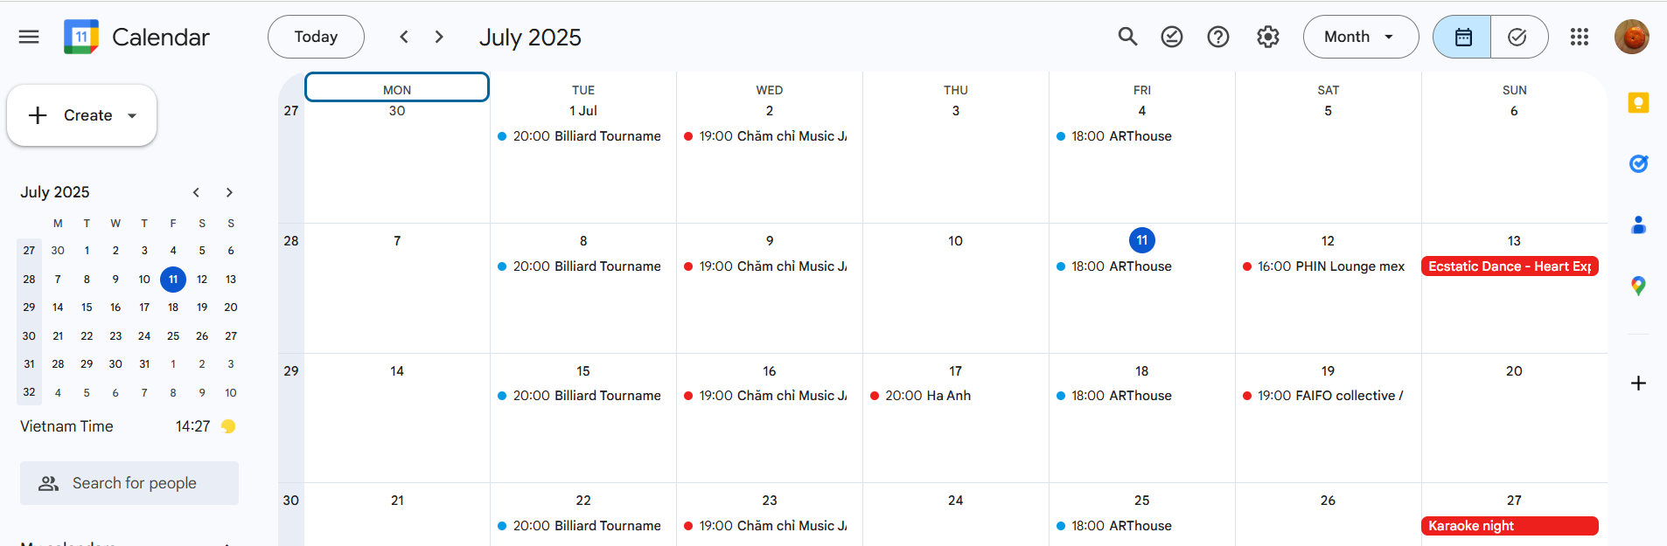Open Google Keep in side panel

pos(1638,103)
